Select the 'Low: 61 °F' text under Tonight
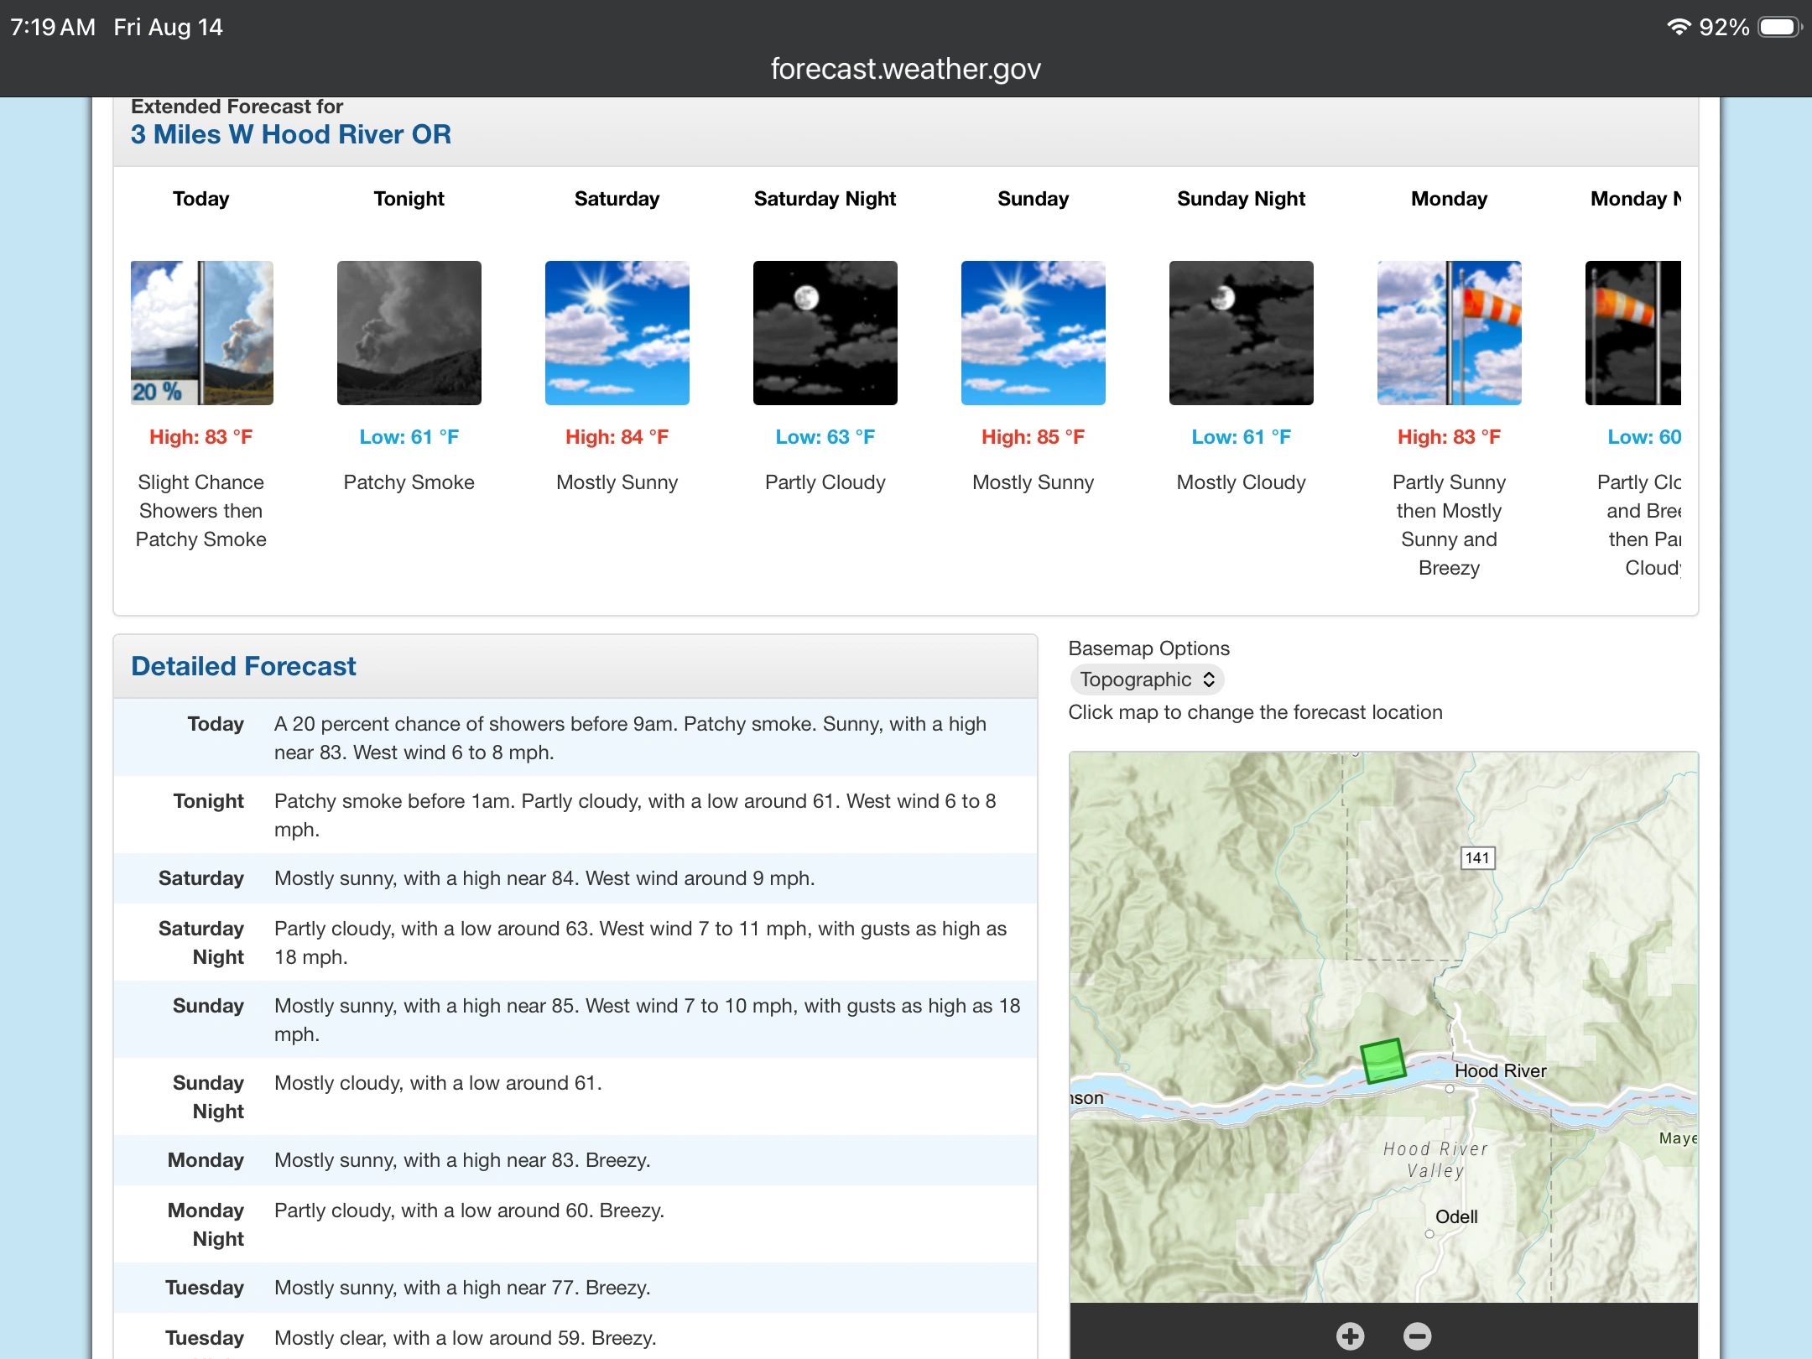The image size is (1812, 1359). [x=409, y=437]
